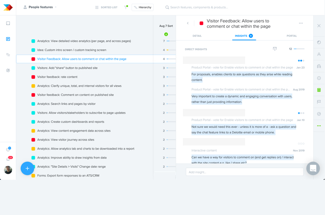This screenshot has width=325, height=215.
Task: Expand the green more-columns dots in right sidebar
Action: 319,126
